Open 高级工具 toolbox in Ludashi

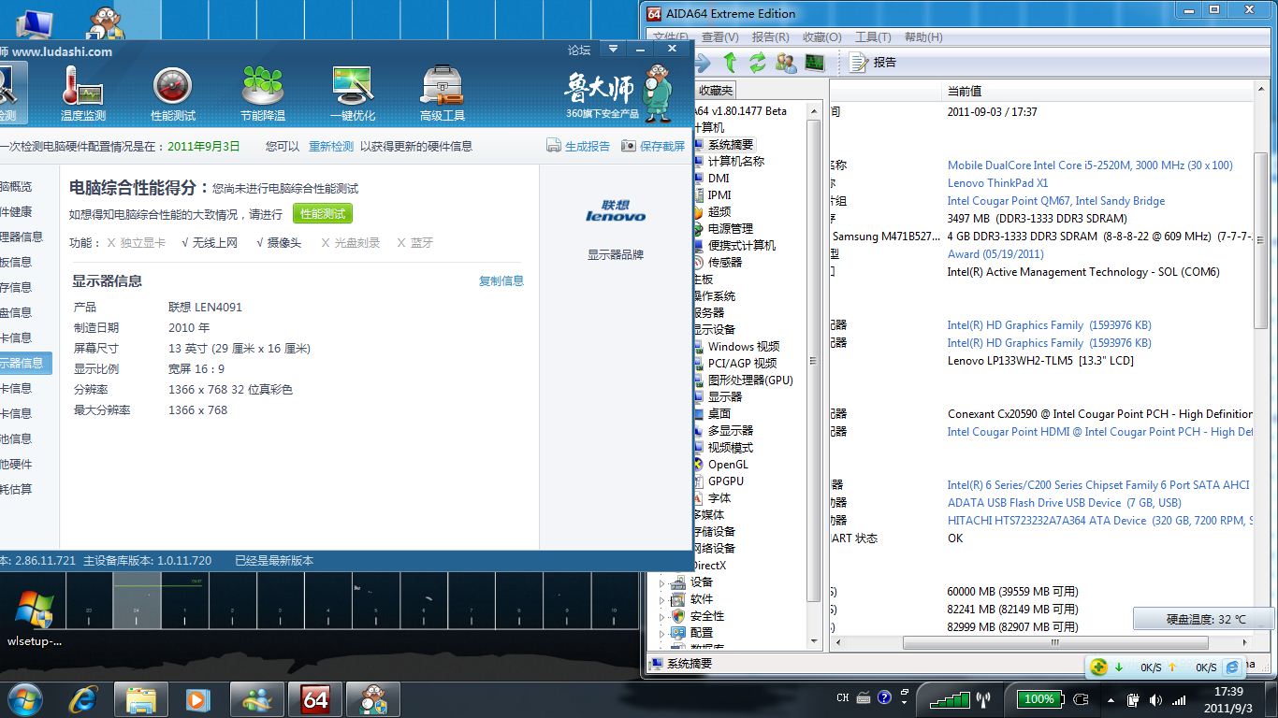tap(443, 94)
